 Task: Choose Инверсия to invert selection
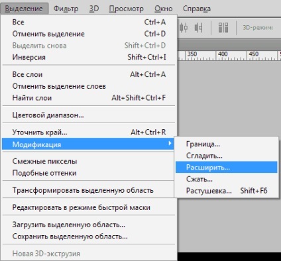[x=89, y=57]
